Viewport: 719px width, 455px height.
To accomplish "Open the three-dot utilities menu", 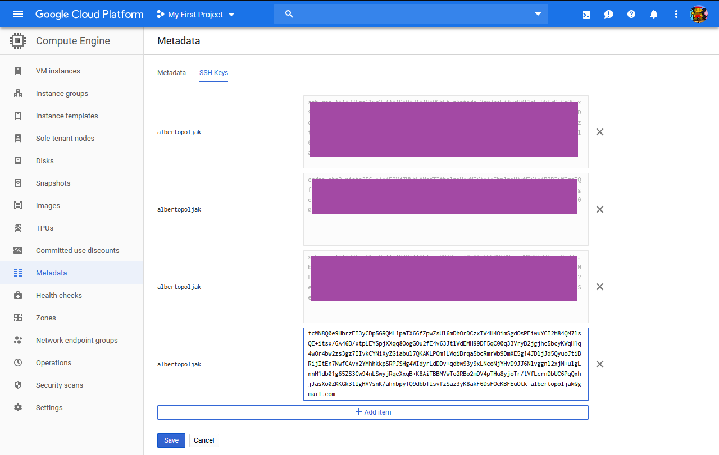I will pos(676,15).
